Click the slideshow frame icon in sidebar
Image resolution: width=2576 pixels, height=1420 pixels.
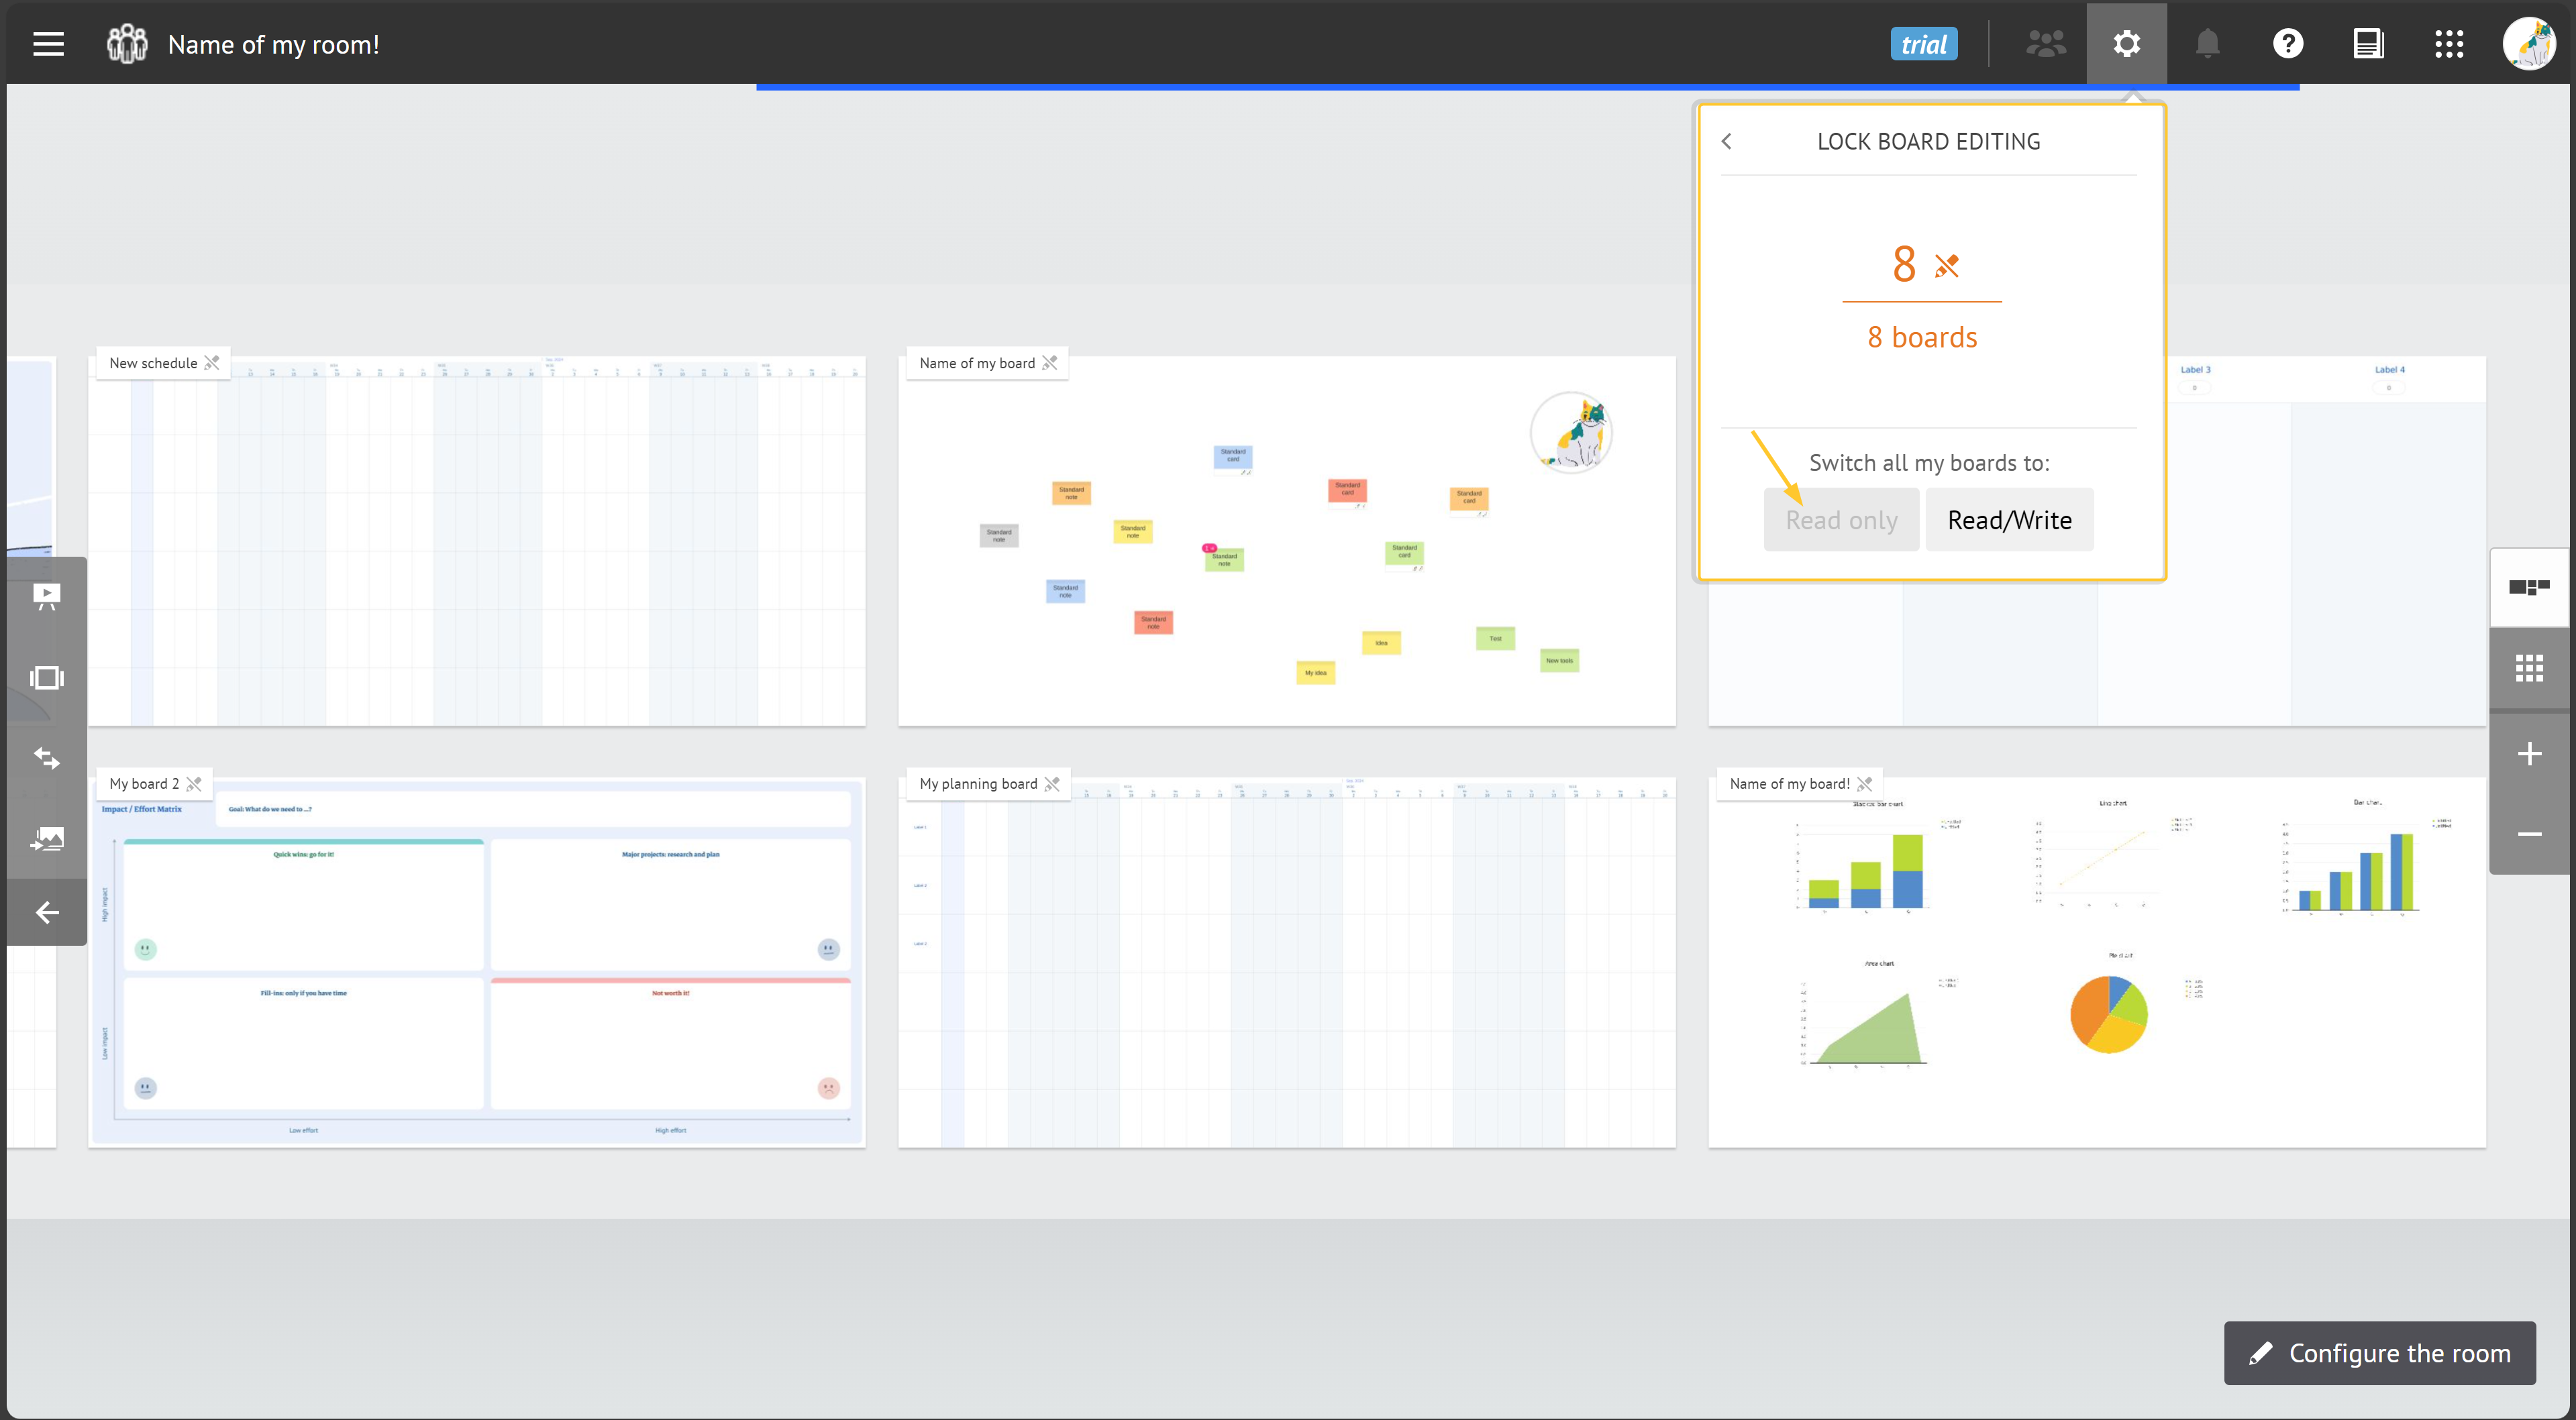47,677
